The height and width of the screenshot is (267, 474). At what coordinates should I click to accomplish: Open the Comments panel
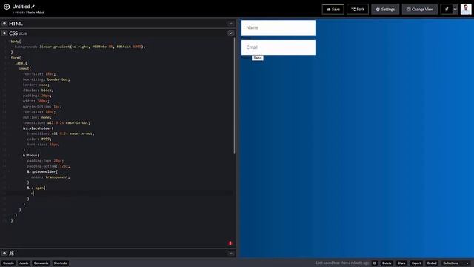click(x=41, y=263)
